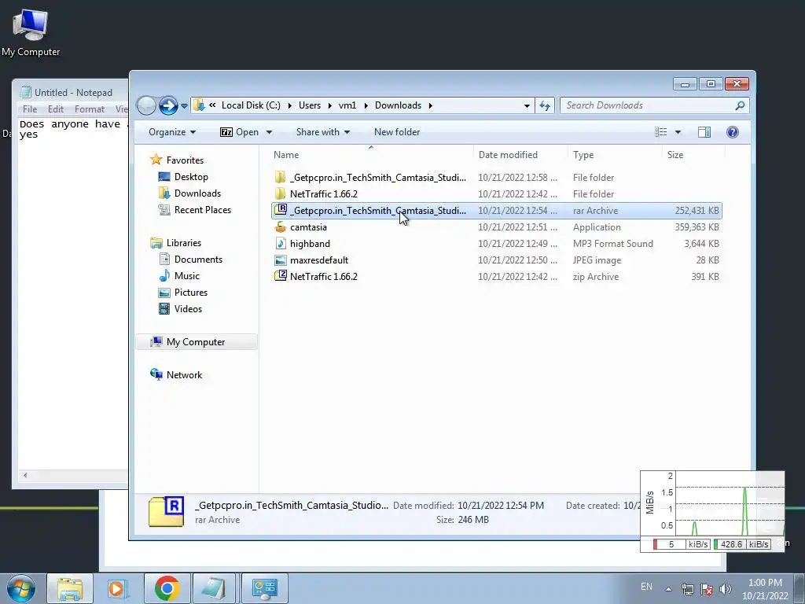805x604 pixels.
Task: Select the _Getpcpro.in Camtasia rar archive
Action: click(x=497, y=211)
